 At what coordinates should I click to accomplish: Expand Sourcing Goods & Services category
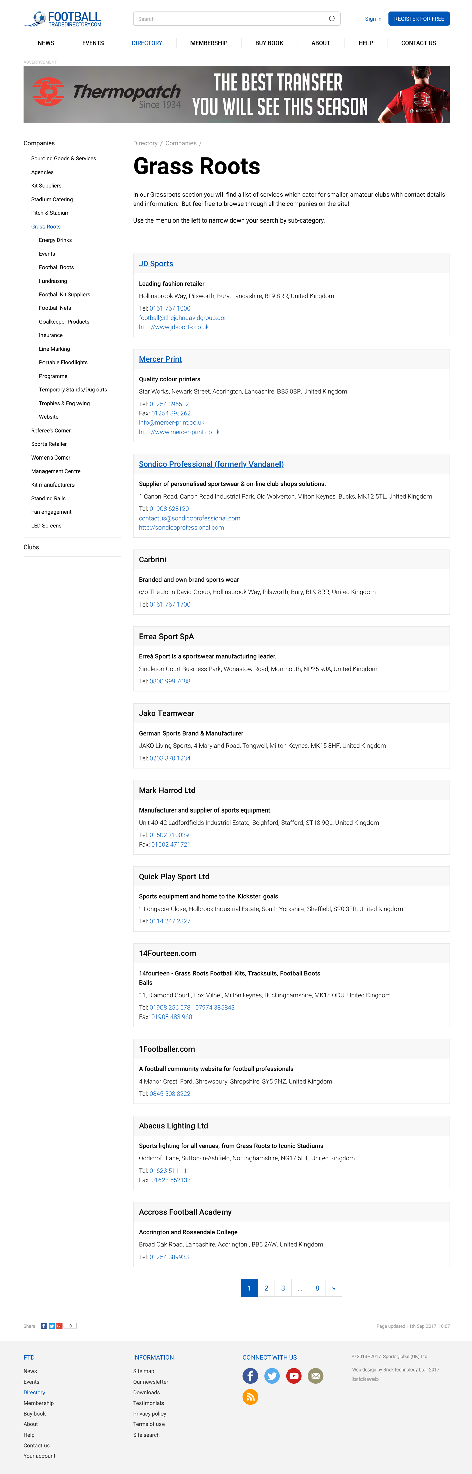pos(63,158)
